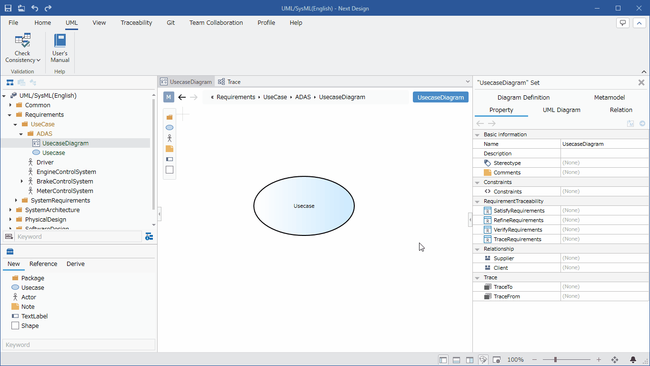Toggle the bottom pane layout button

[456, 360]
